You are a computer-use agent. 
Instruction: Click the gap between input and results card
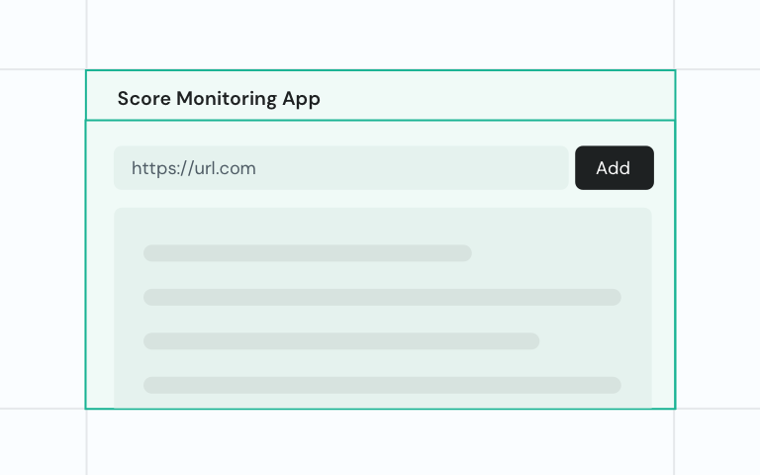(382, 199)
